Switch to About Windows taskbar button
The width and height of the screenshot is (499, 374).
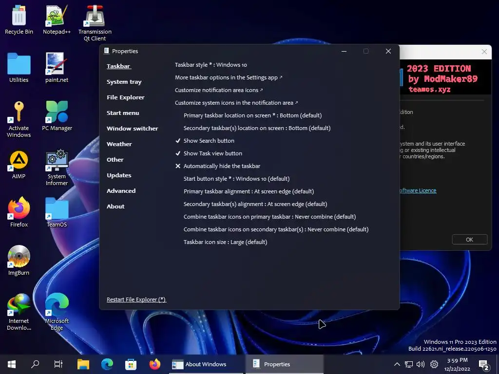pyautogui.click(x=206, y=364)
